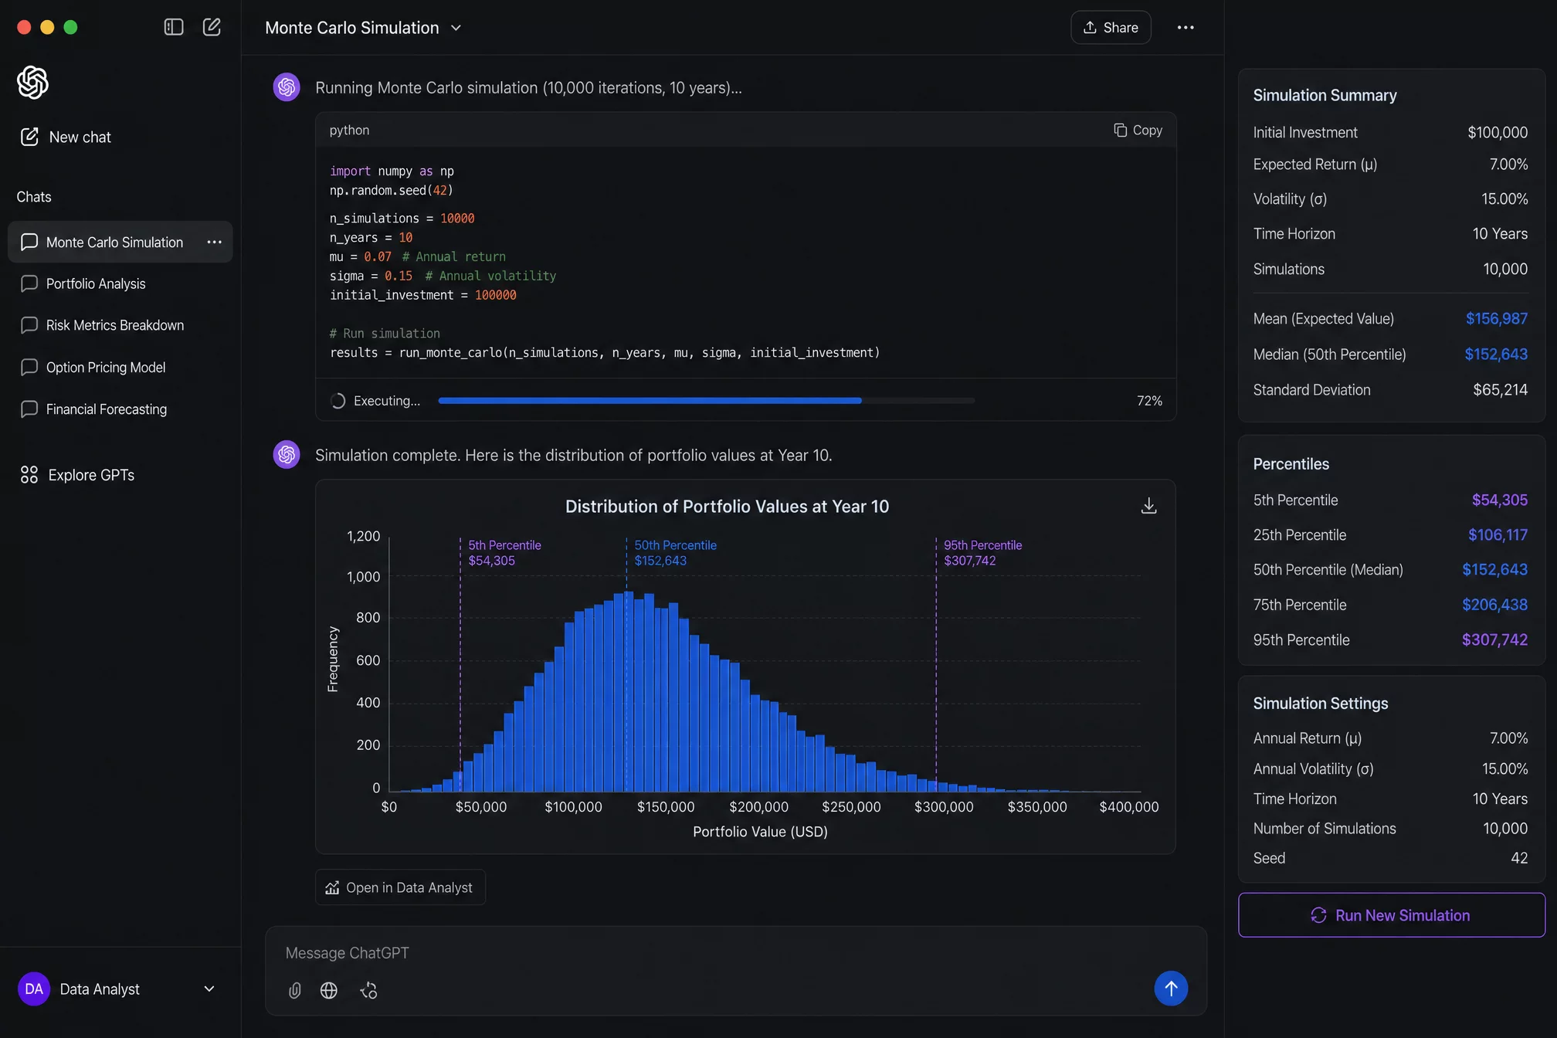Viewport: 1557px width, 1038px height.
Task: Click the Standard Deviation value $65,214
Action: 1500,389
